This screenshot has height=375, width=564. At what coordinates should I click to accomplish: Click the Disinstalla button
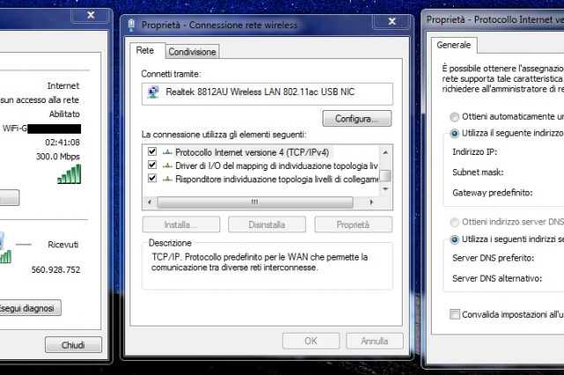tap(267, 224)
